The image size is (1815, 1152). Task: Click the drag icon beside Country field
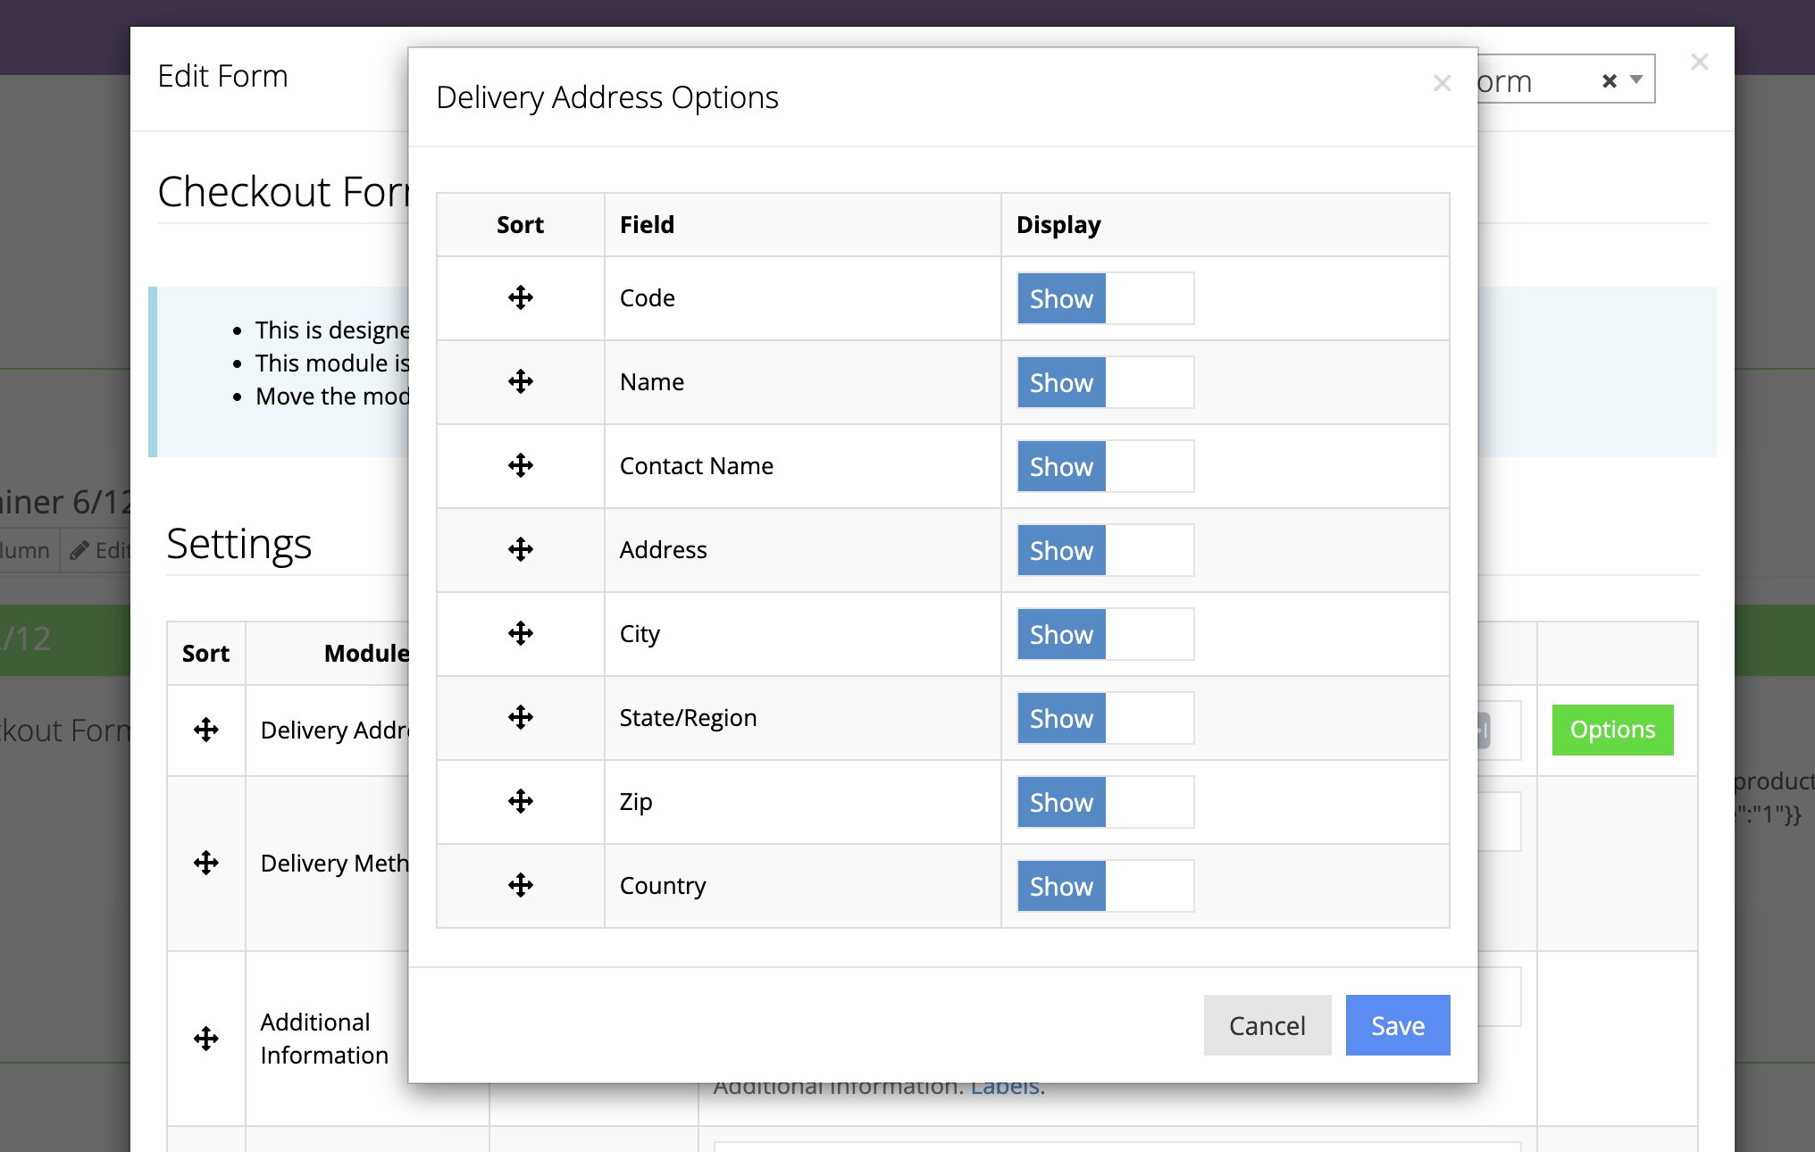point(521,886)
